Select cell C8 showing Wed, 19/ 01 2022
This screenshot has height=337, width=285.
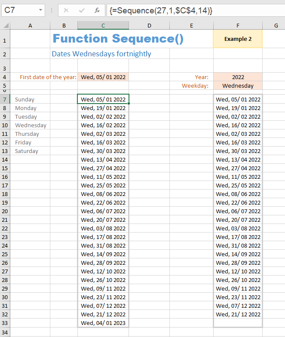(103, 108)
